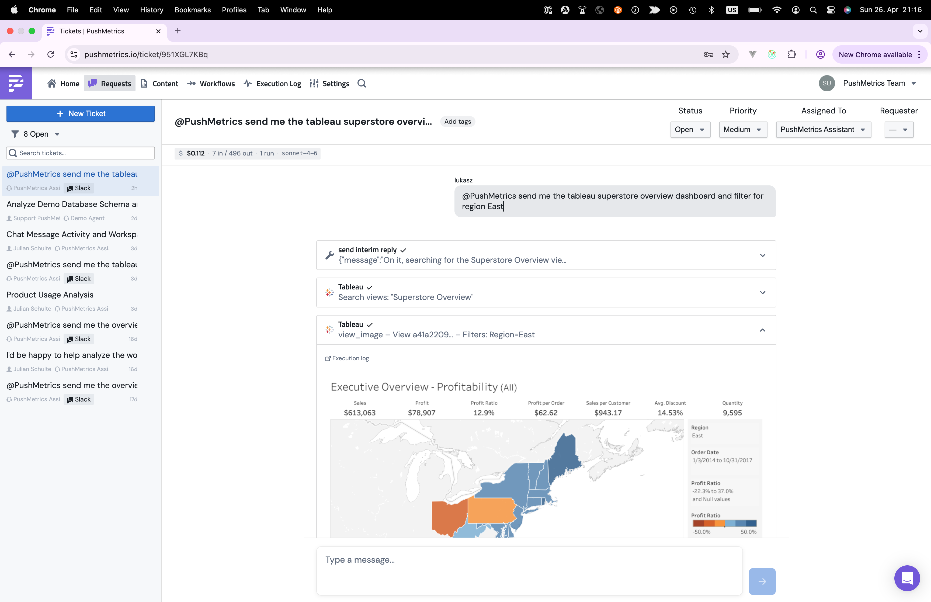Go back in browser history
Viewport: 931px width, 602px height.
click(x=12, y=54)
